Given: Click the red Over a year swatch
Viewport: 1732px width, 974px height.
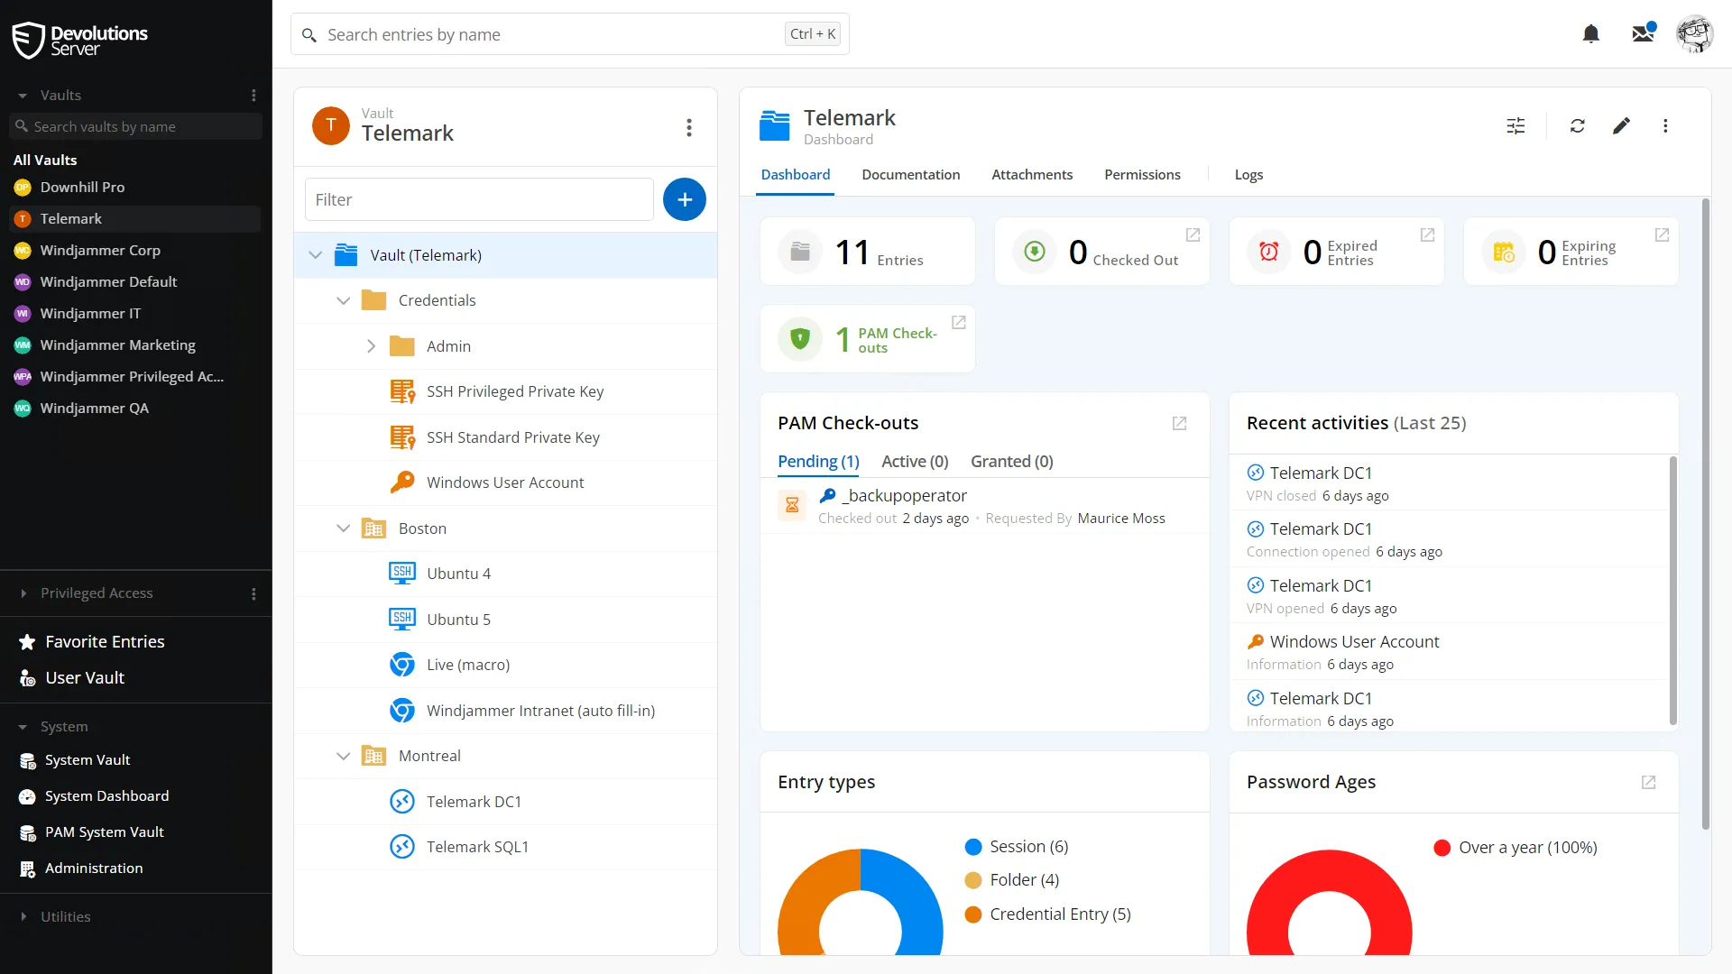Looking at the screenshot, I should point(1442,848).
